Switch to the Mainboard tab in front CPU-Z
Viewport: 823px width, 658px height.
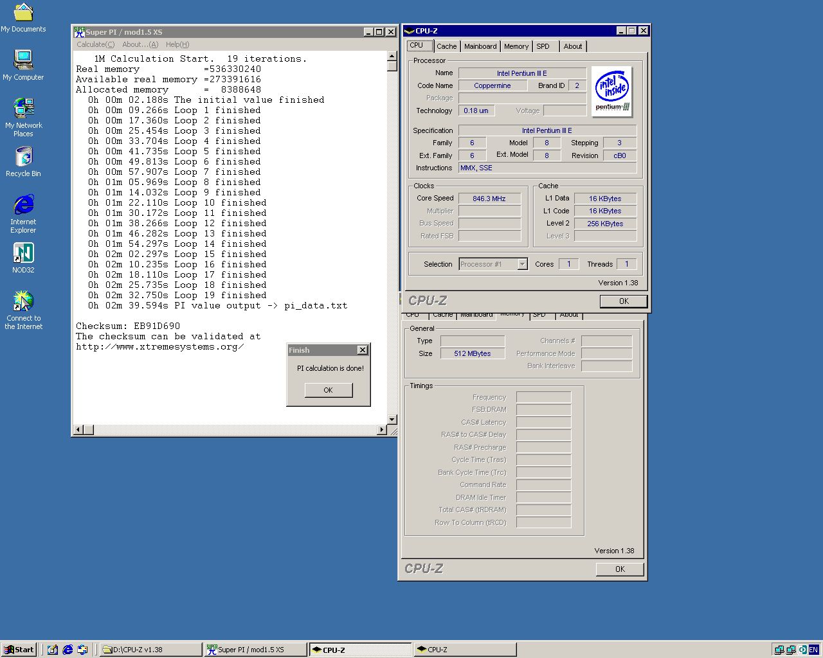tap(480, 46)
